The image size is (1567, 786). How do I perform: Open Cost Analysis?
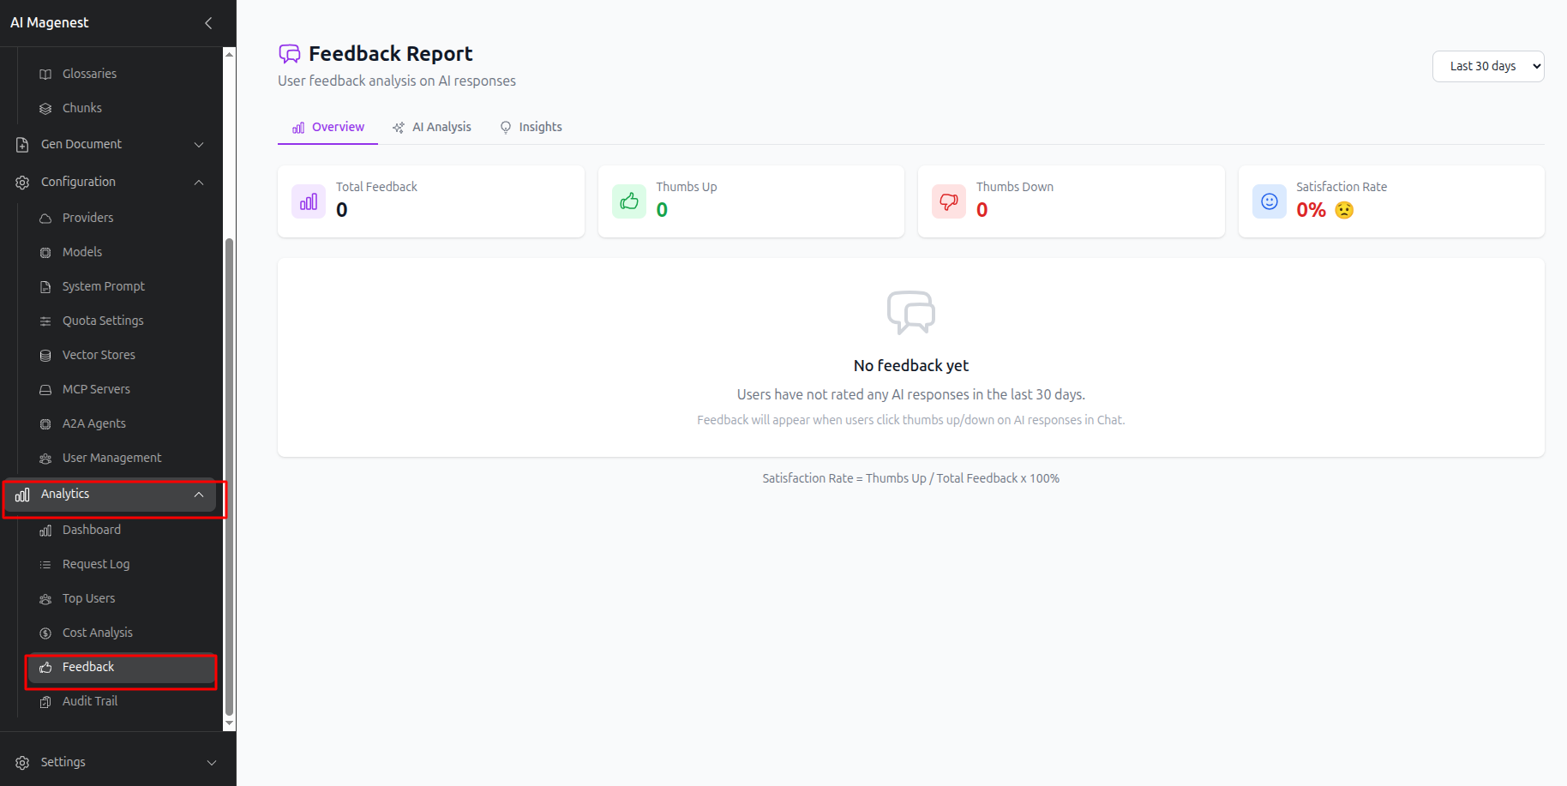(x=122, y=633)
